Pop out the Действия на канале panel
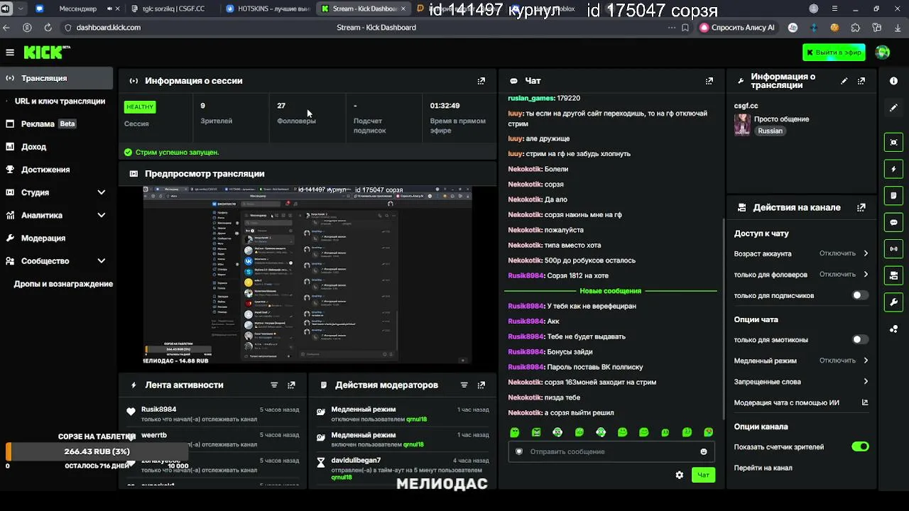909x511 pixels. click(x=861, y=208)
